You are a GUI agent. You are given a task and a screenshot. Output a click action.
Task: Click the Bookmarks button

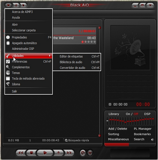(x=142, y=134)
